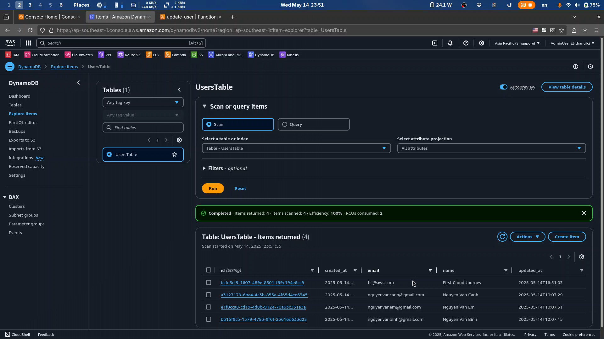Focus the AWS Search box
Screen dimensions: 604x339
[121, 43]
